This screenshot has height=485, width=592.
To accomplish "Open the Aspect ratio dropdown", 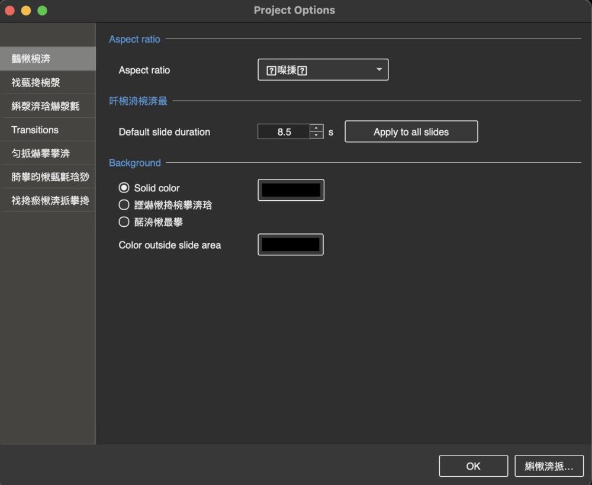I will tap(323, 70).
